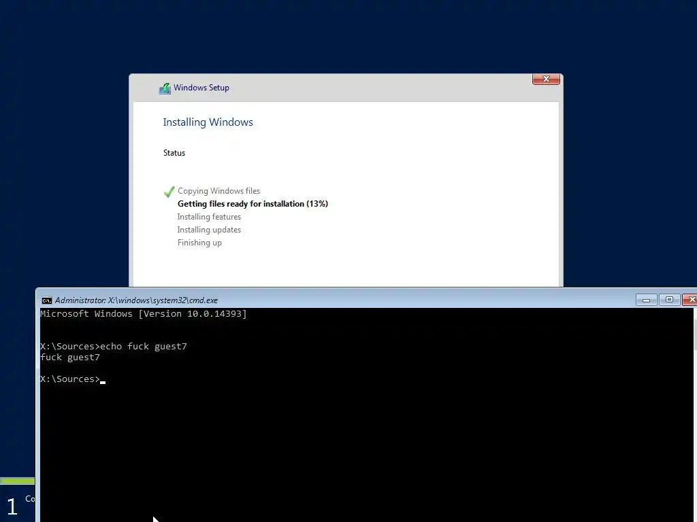Click the cmd.exe window title bar text
The image size is (697, 522).
pyautogui.click(x=136, y=300)
